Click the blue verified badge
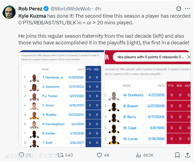The width and height of the screenshot is (194, 162). [x=46, y=9]
